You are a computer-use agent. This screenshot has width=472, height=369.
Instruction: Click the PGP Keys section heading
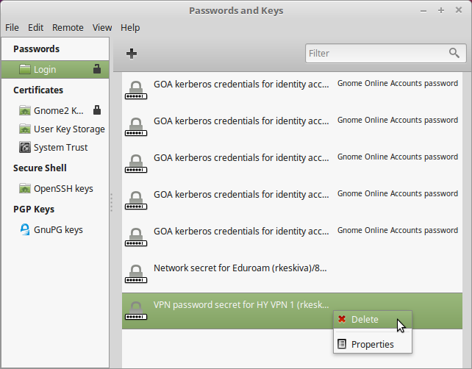(34, 209)
